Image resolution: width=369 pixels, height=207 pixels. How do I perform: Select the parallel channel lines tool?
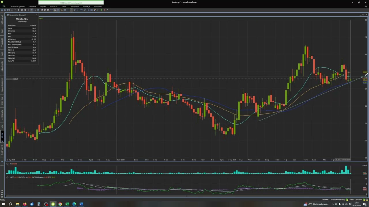(75, 10)
